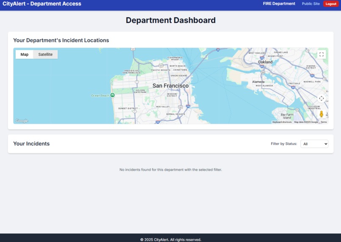
Task: Click the Bernal Heights map label
Action: [x=176, y=114]
